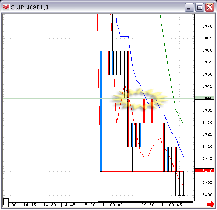This screenshot has width=217, height=210.
Task: Click the 8305 price scale label
Action: tap(207, 182)
